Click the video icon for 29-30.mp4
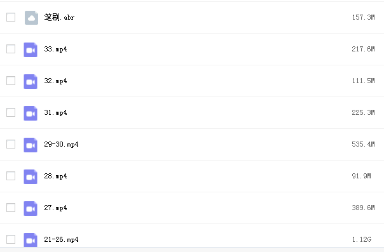The width and height of the screenshot is (384, 252). click(31, 145)
